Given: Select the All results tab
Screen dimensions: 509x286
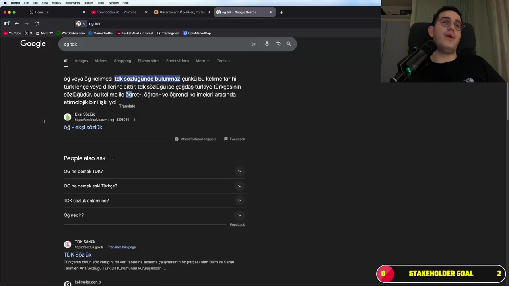Looking at the screenshot, I should coord(66,61).
